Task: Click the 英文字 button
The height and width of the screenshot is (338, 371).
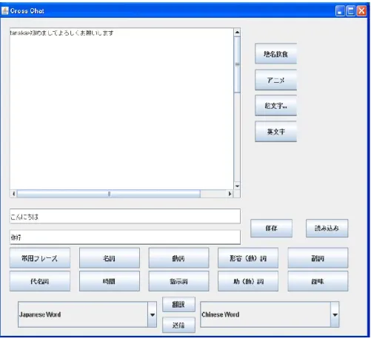Action: tap(275, 132)
